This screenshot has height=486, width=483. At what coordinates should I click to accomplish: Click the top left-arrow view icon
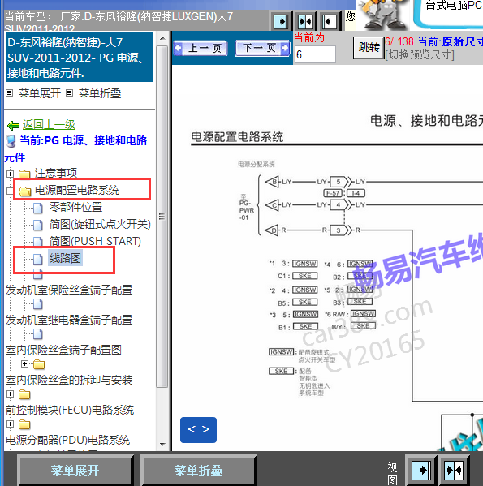pos(329,22)
